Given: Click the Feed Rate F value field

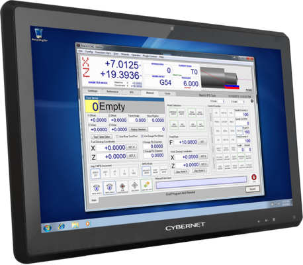Looking at the screenshot, I should pos(186,142).
